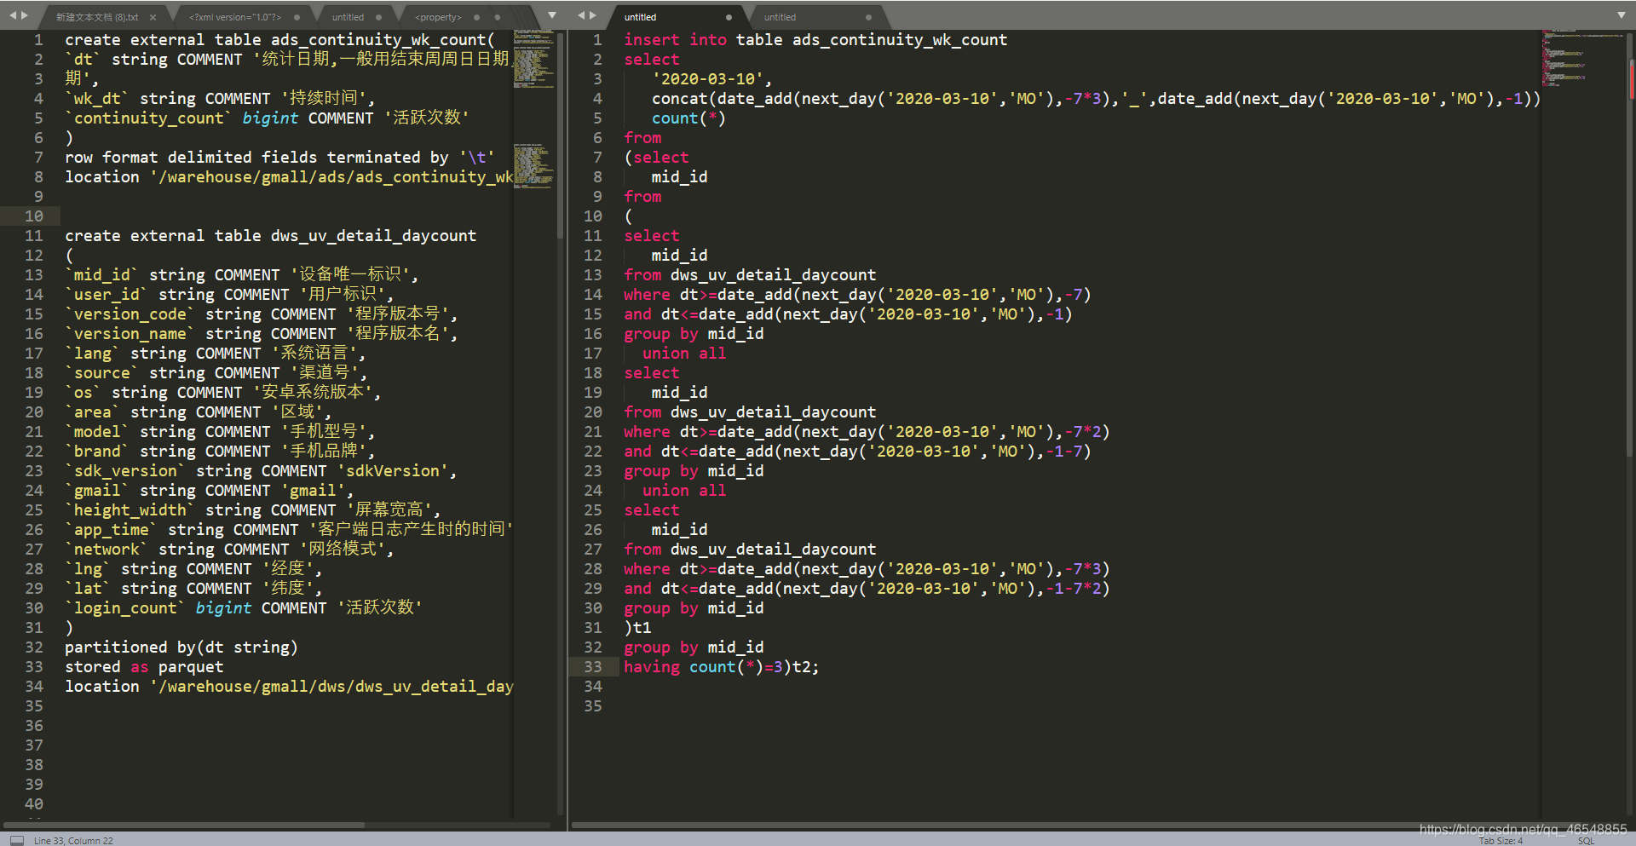Image resolution: width=1636 pixels, height=846 pixels.
Task: Click line number 10 in left pane gutter
Action: [x=34, y=216]
